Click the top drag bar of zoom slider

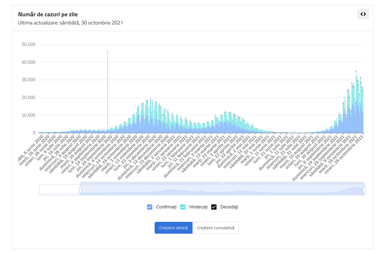[222, 183]
